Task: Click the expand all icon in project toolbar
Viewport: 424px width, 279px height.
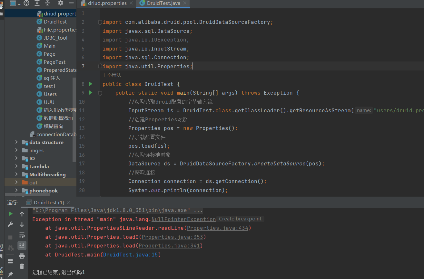Action: (x=37, y=3)
